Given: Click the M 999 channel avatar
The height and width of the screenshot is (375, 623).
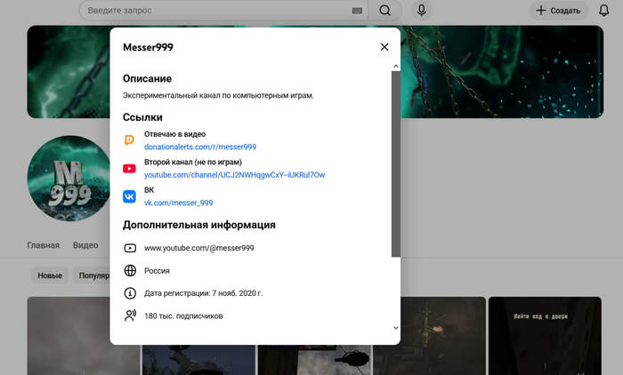Looking at the screenshot, I should point(69,179).
